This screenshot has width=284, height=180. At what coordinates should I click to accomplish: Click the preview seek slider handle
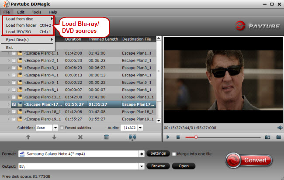pyautogui.click(x=196, y=137)
